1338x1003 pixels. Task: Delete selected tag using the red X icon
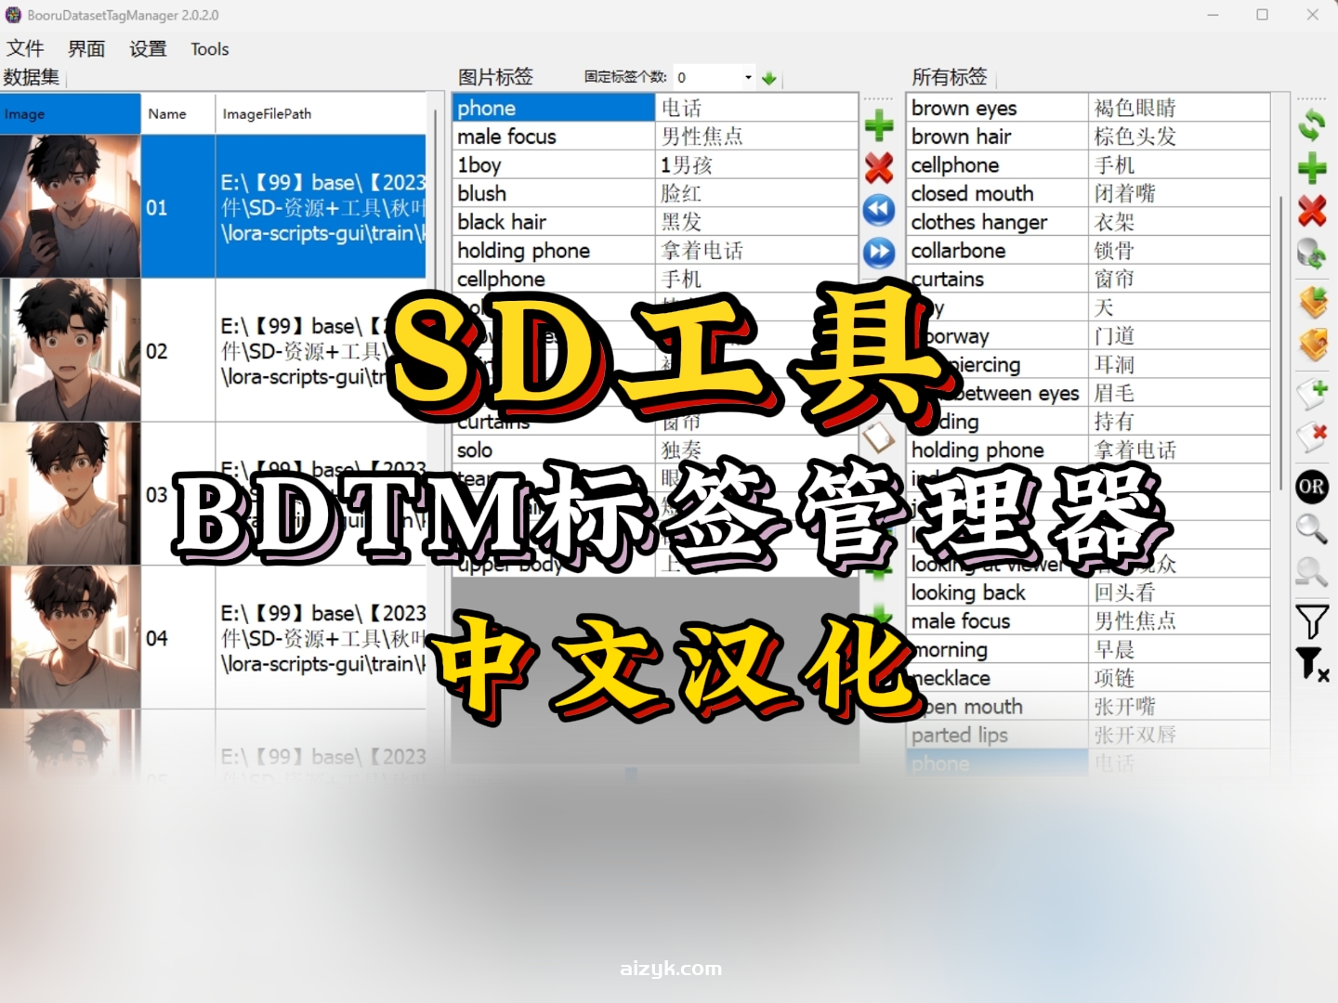(878, 168)
